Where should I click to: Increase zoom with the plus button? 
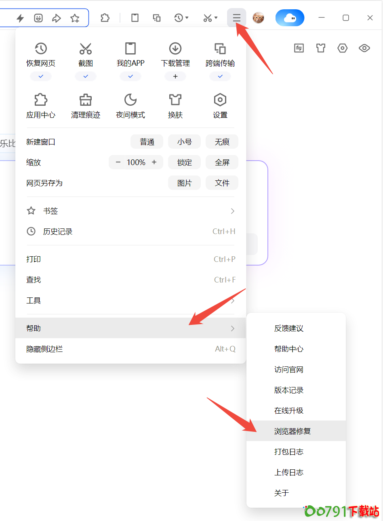click(154, 162)
